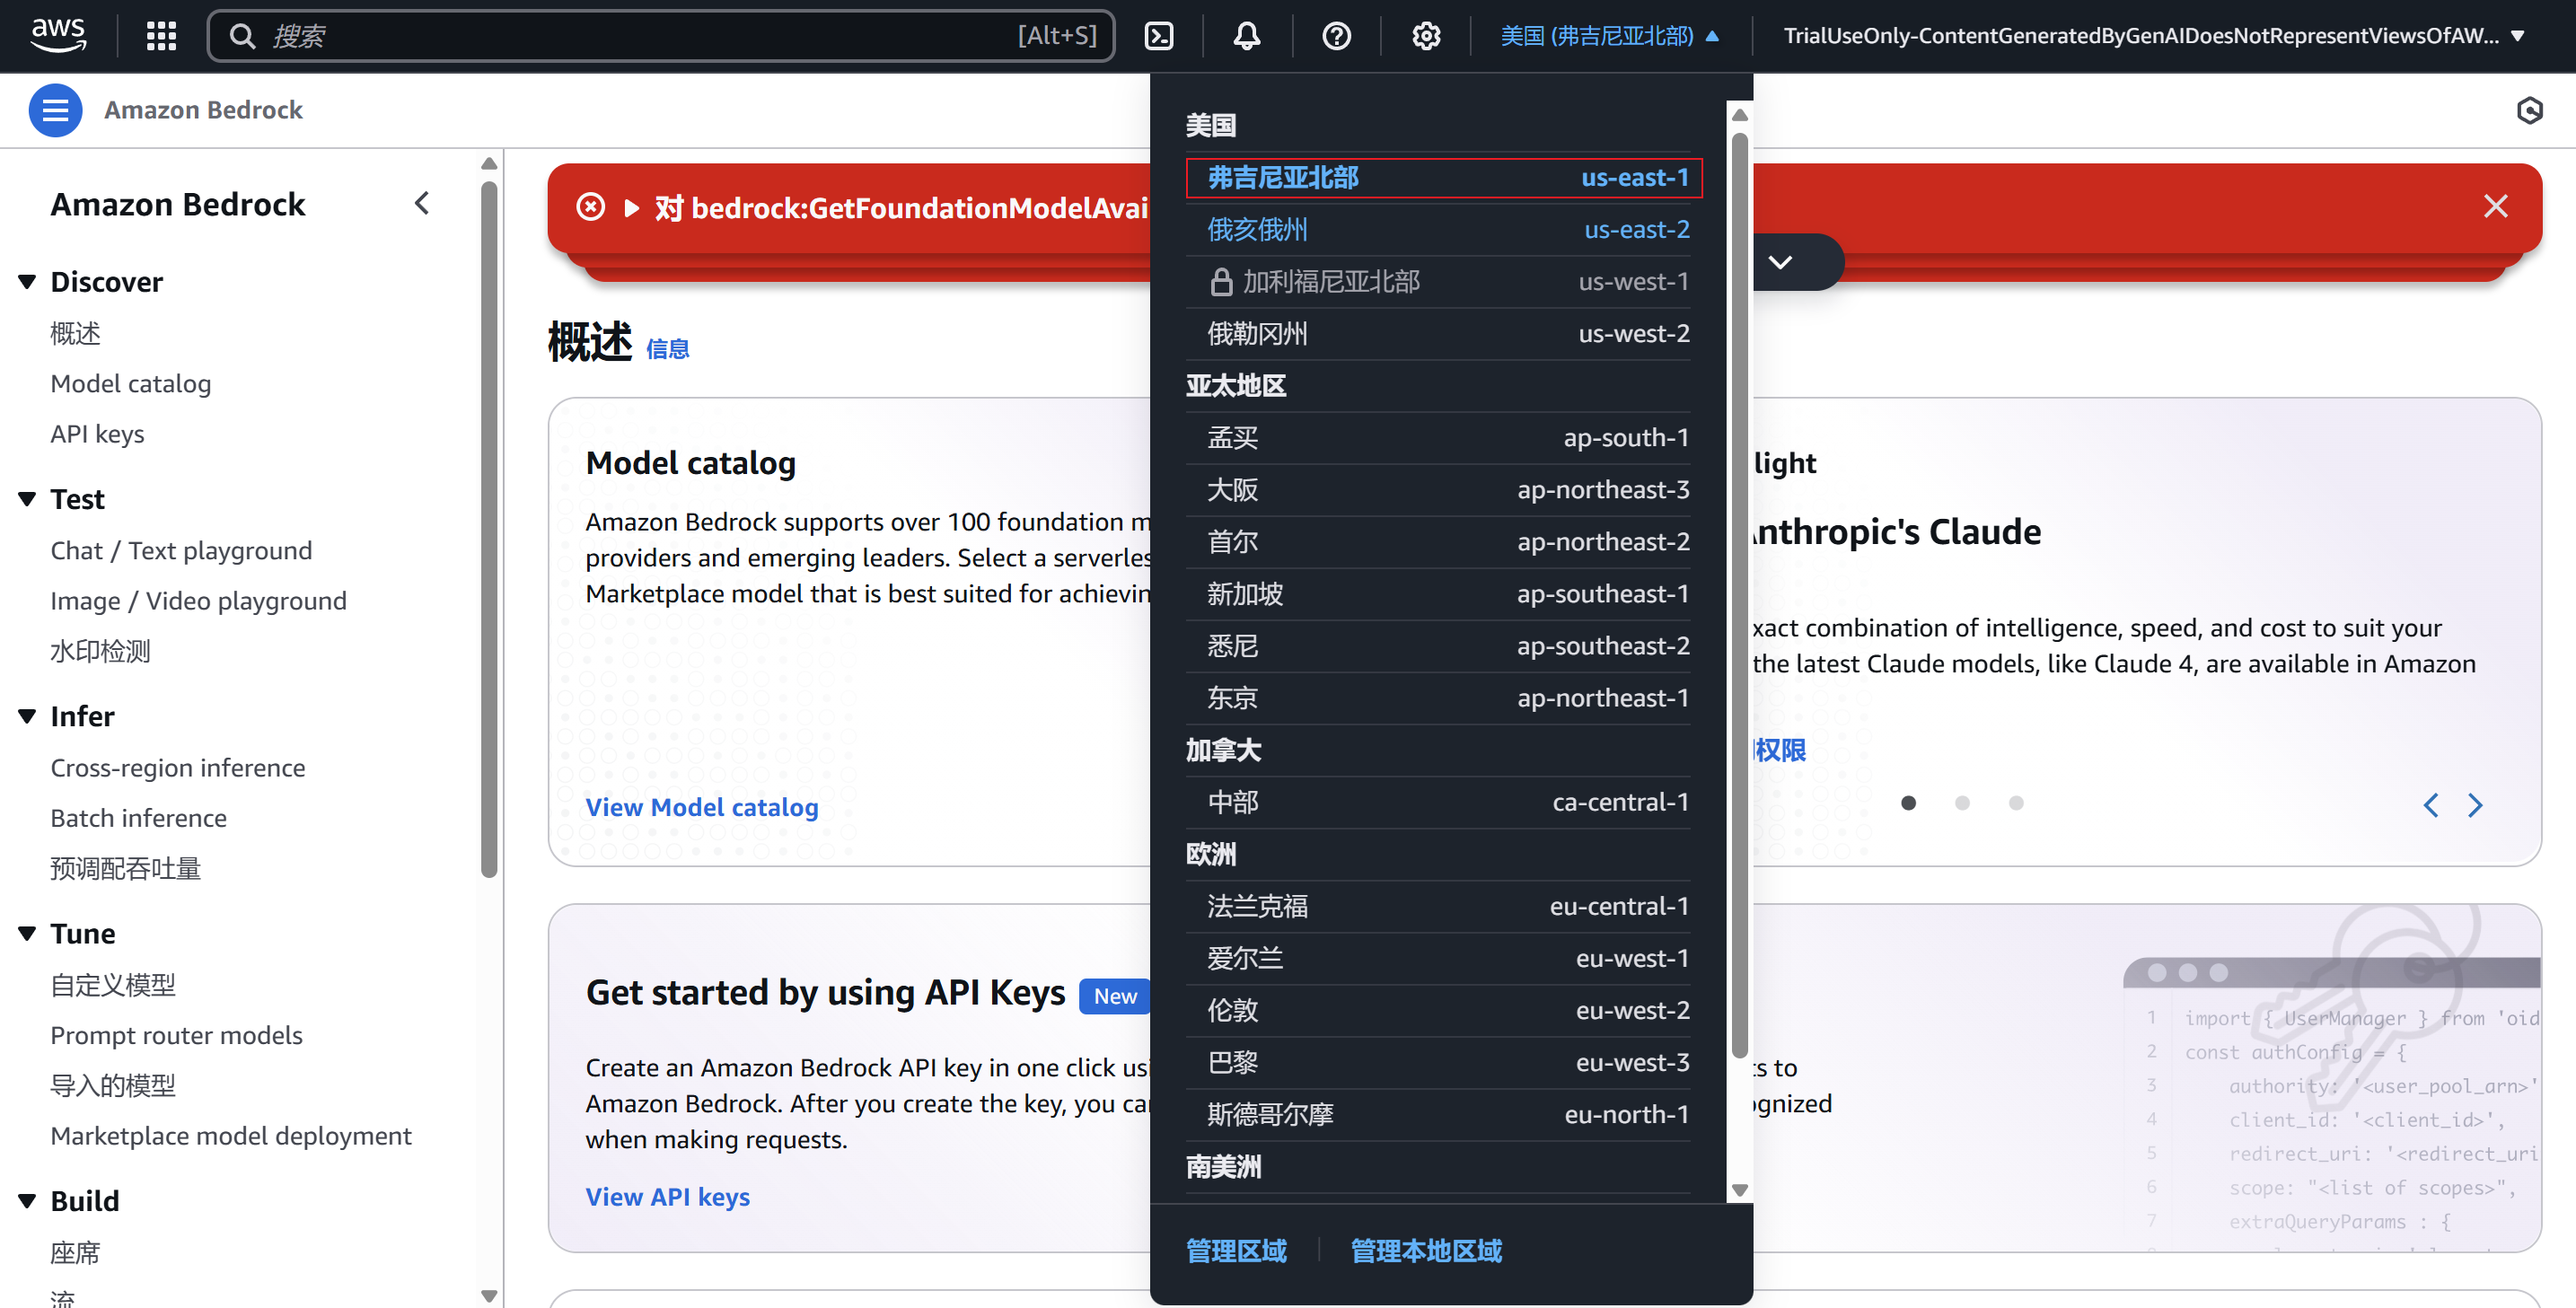Select region 爱尔兰 eu-west-1
Image resolution: width=2576 pixels, height=1308 pixels.
pyautogui.click(x=1438, y=958)
